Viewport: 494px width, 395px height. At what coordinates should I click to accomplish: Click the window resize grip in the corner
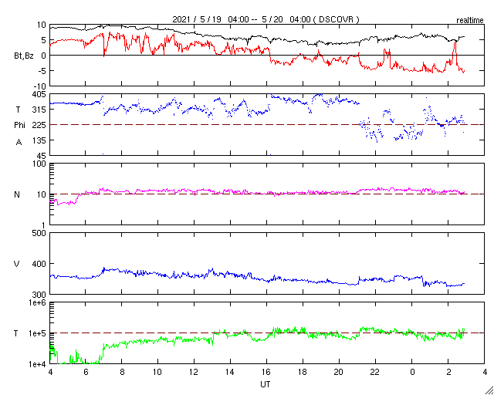pyautogui.click(x=489, y=390)
